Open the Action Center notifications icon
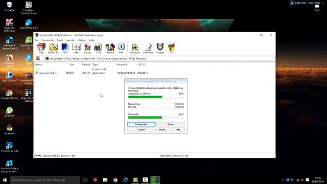The image size is (327, 184). point(308,180)
